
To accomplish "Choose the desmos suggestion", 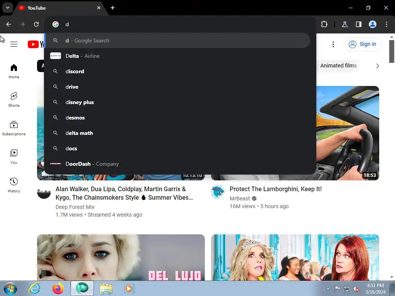I will [177, 118].
